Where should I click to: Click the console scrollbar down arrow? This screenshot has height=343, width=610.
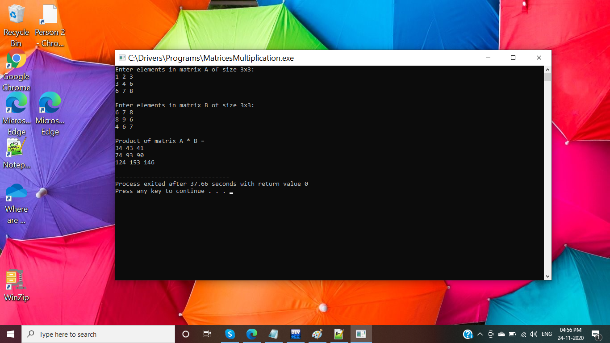(548, 276)
